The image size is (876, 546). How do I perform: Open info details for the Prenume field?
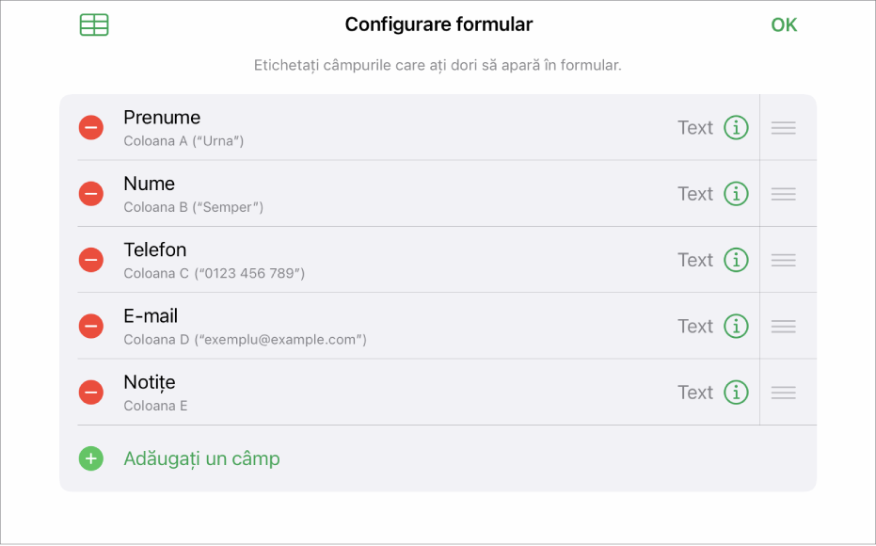click(x=737, y=127)
